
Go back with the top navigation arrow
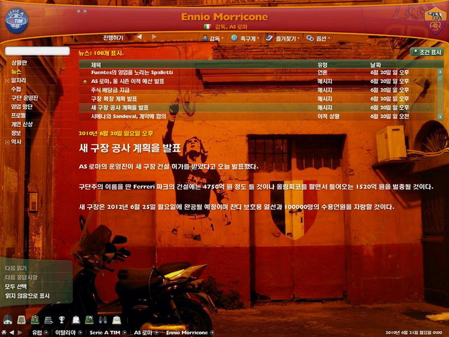coord(139,37)
